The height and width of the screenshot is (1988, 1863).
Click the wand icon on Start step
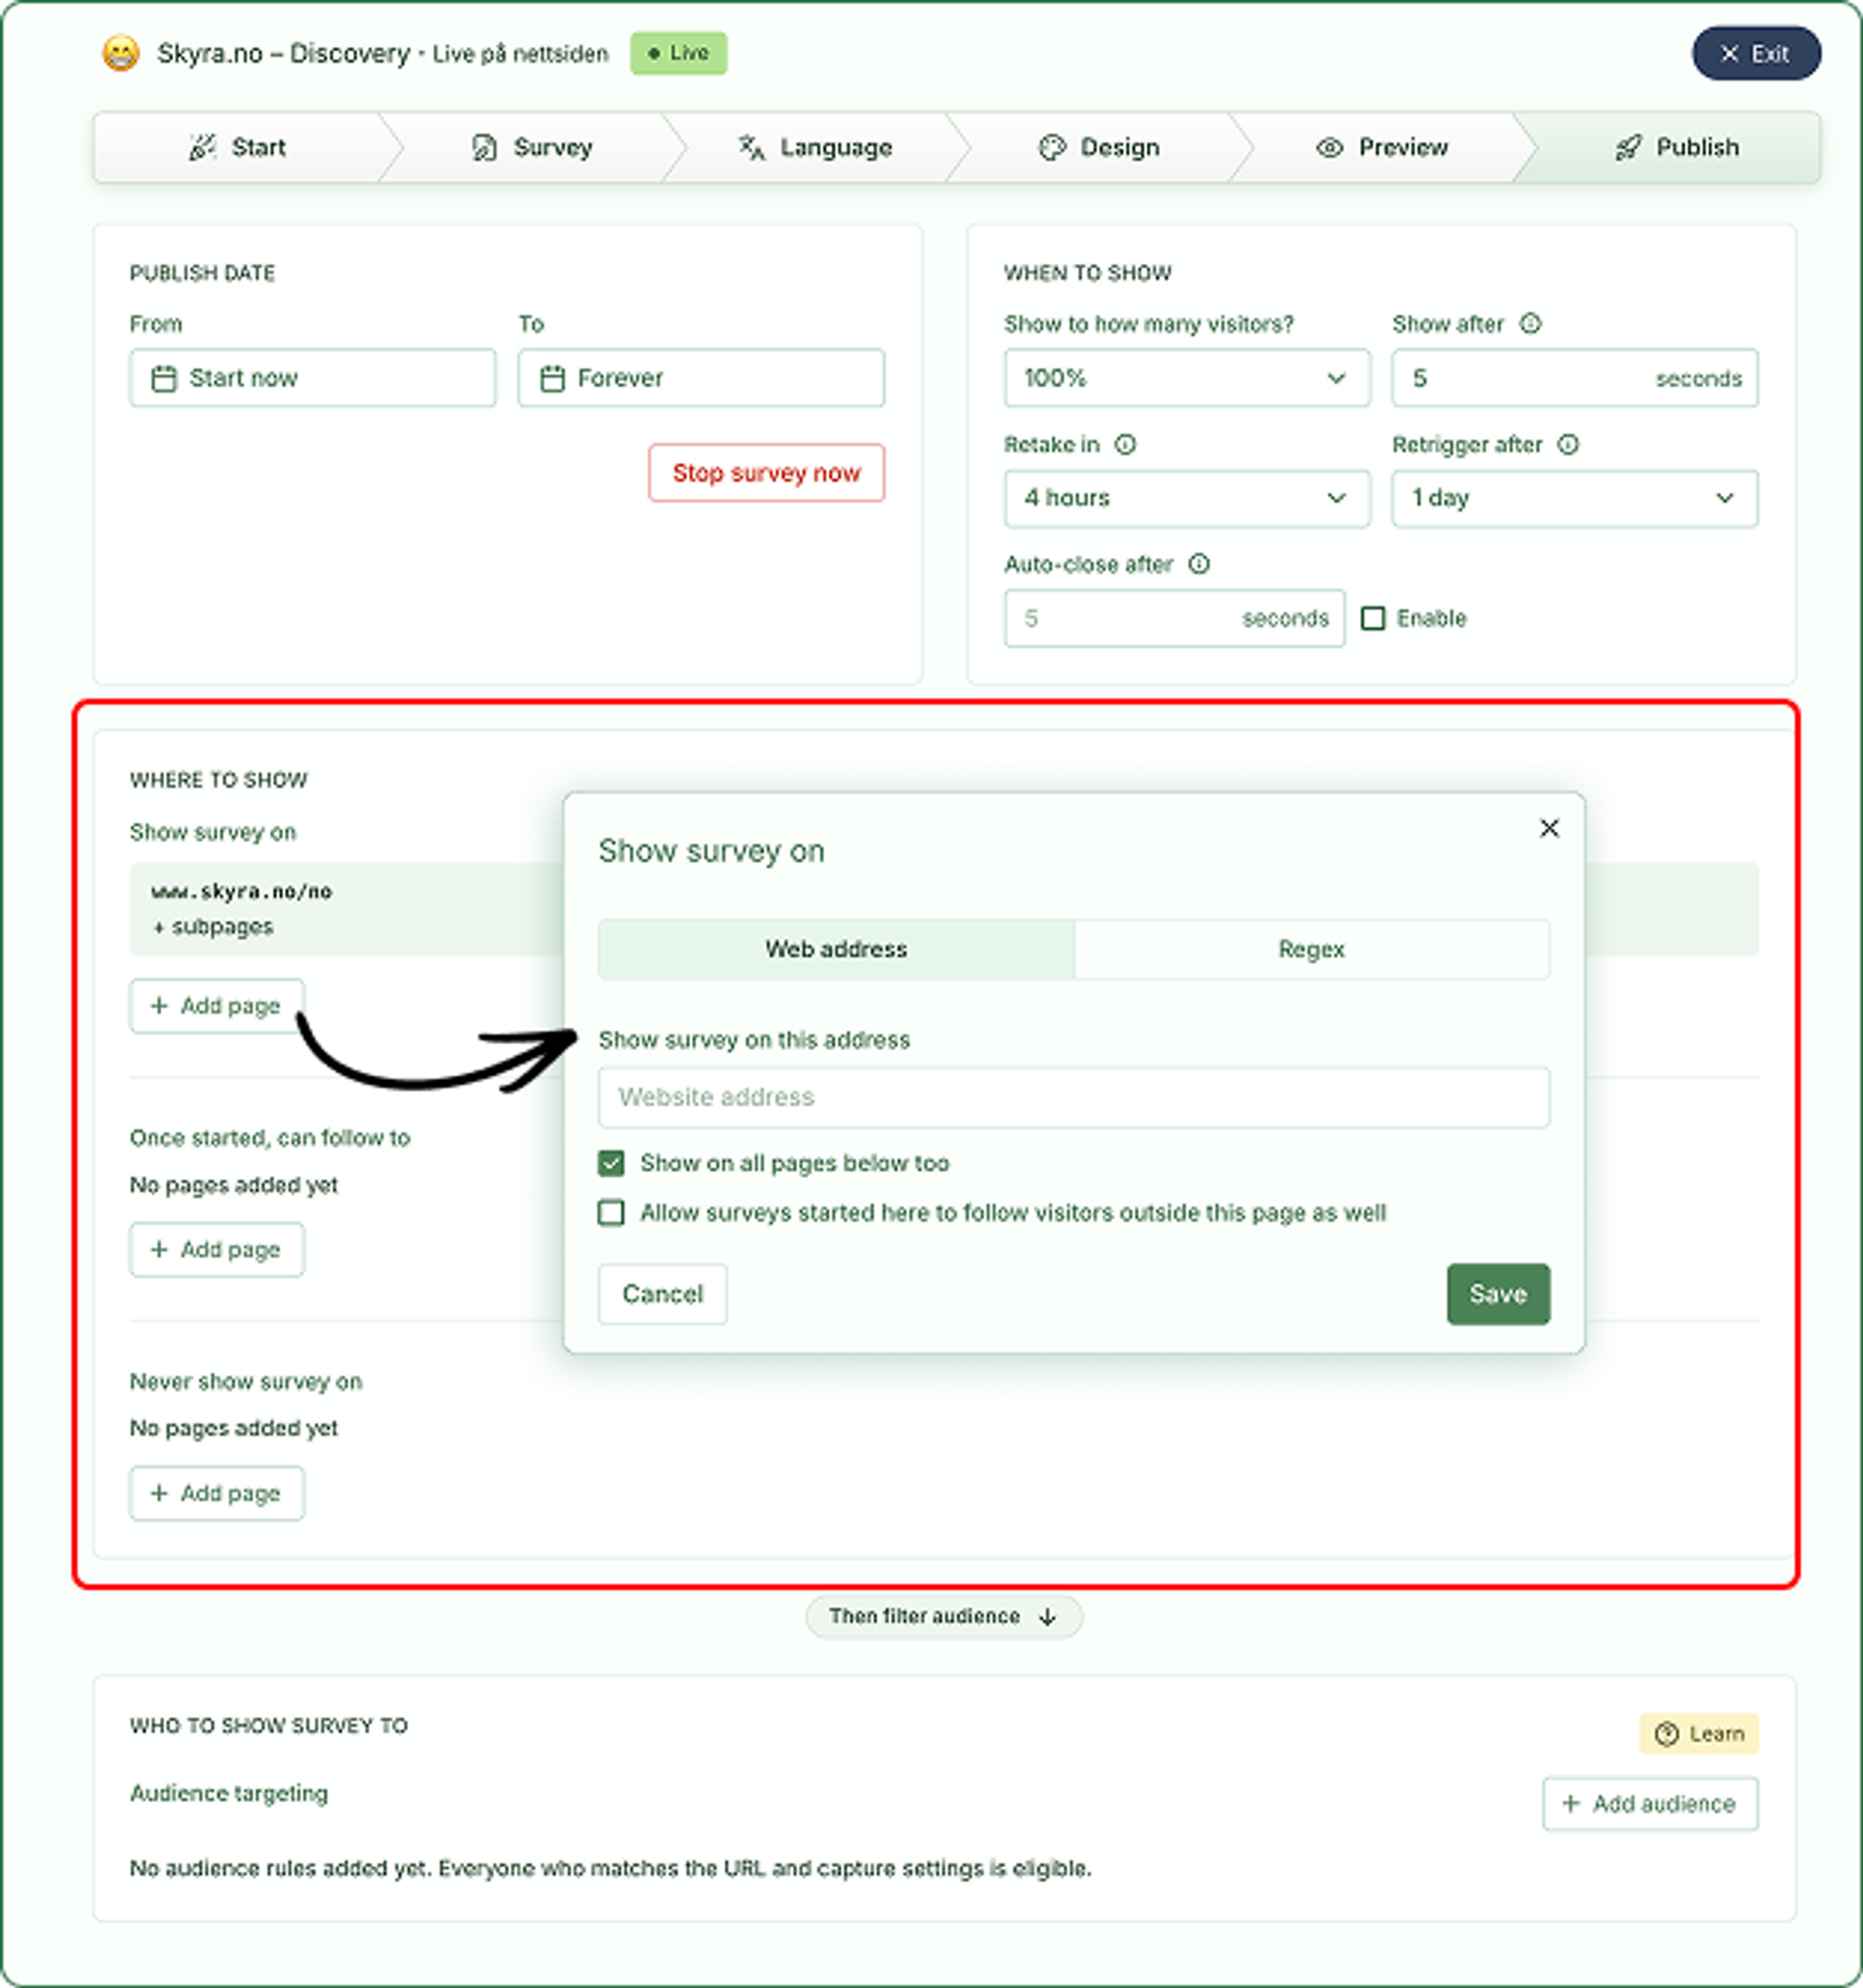203,148
